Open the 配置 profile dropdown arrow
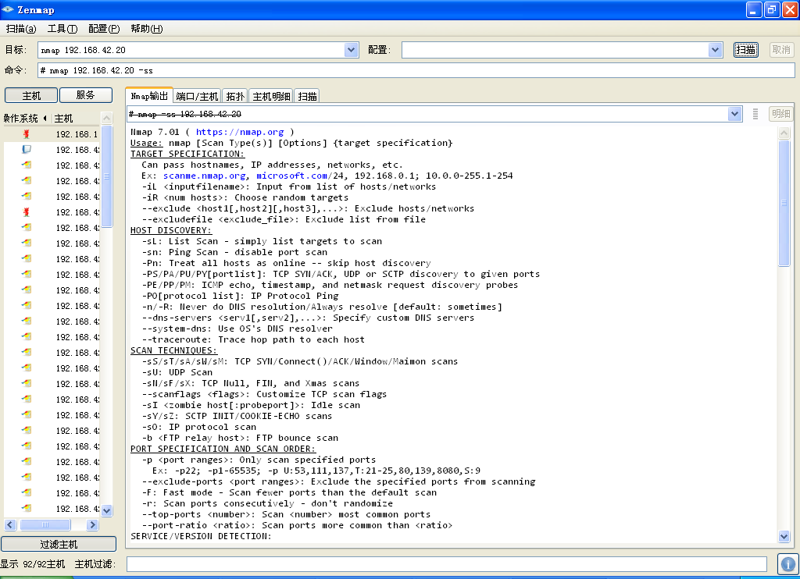800x579 pixels. pos(716,50)
